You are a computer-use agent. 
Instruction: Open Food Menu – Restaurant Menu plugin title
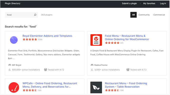[127, 37]
